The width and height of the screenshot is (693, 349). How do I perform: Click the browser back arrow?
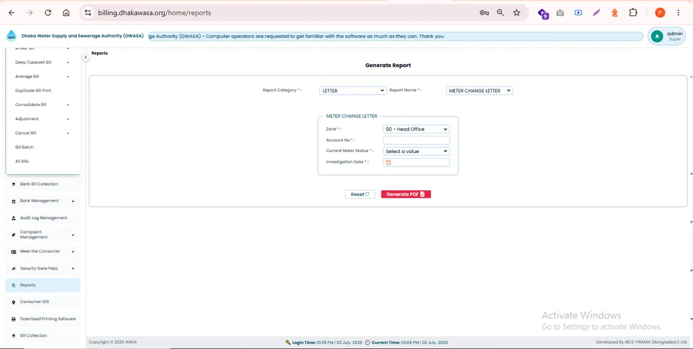coord(12,12)
